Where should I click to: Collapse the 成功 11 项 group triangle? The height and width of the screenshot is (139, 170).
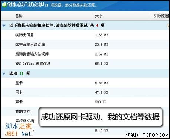click(x=4, y=73)
